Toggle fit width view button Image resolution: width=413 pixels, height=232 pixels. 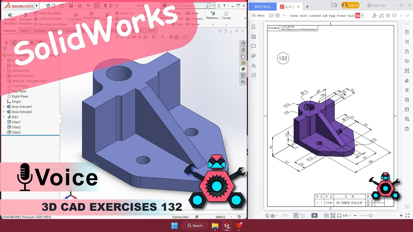tap(338, 216)
